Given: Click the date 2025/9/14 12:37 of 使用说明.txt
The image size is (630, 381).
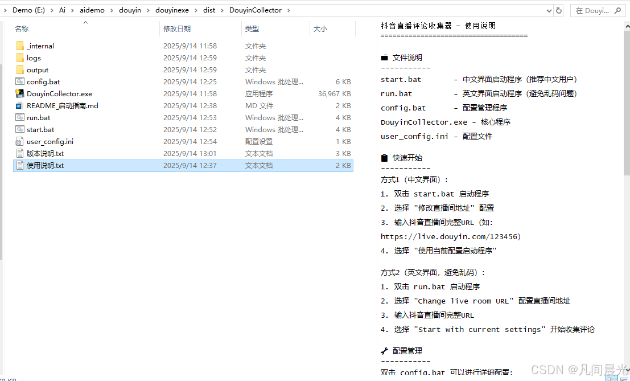Looking at the screenshot, I should (190, 166).
